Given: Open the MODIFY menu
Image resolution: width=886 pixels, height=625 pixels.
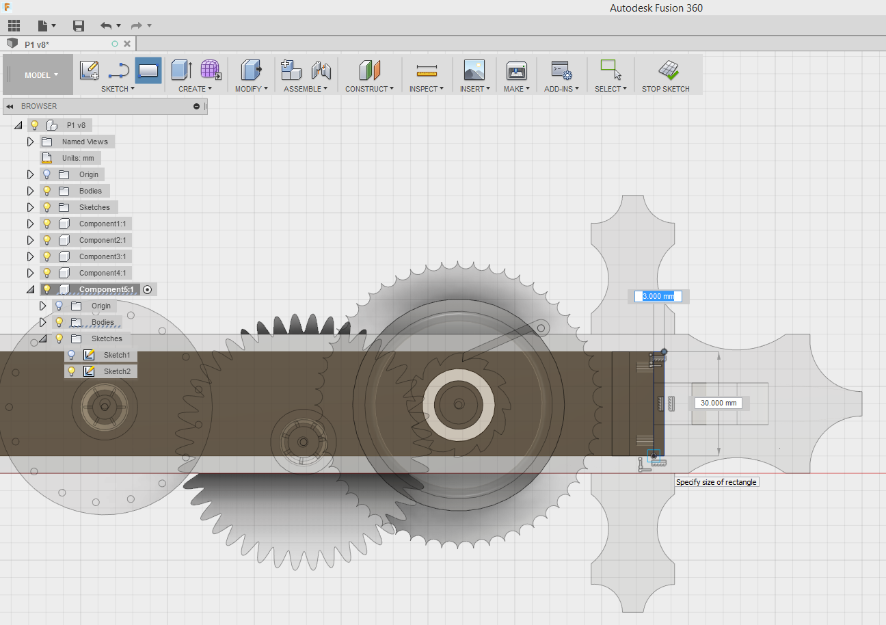Looking at the screenshot, I should (x=252, y=89).
